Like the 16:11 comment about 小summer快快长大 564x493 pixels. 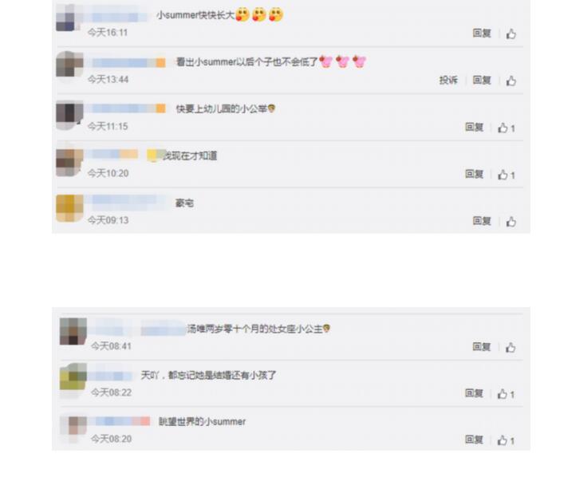click(x=511, y=34)
